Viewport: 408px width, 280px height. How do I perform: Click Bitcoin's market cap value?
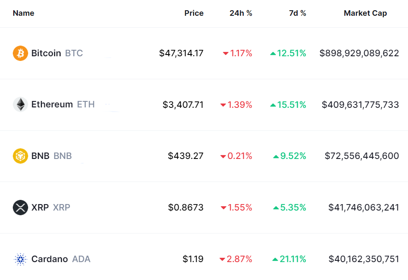359,53
